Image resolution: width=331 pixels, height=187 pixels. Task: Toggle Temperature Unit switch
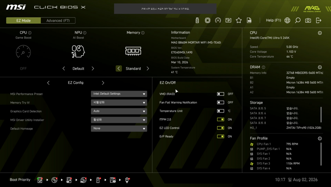[x=220, y=111]
